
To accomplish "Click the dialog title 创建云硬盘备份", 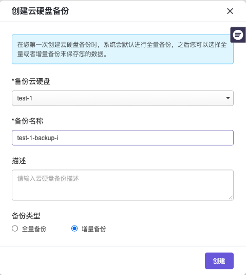I will tap(40, 11).
